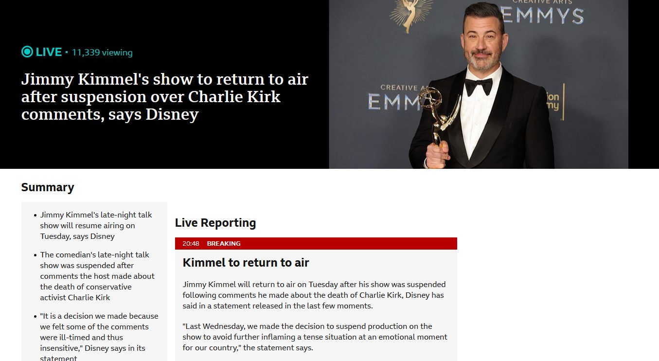This screenshot has height=361, width=659.
Task: Click the "Summary" heading
Action: click(48, 187)
